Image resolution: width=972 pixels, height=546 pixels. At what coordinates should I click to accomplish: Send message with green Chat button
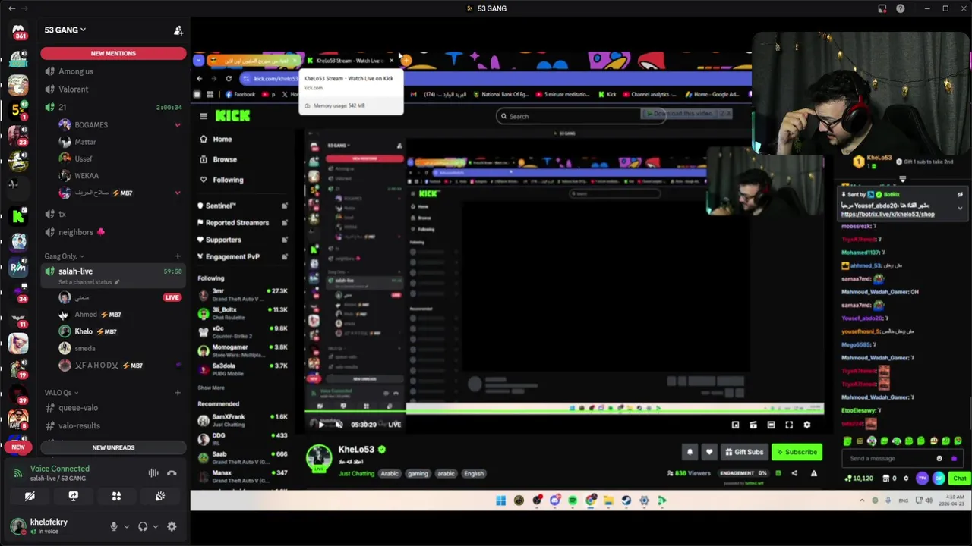(959, 479)
